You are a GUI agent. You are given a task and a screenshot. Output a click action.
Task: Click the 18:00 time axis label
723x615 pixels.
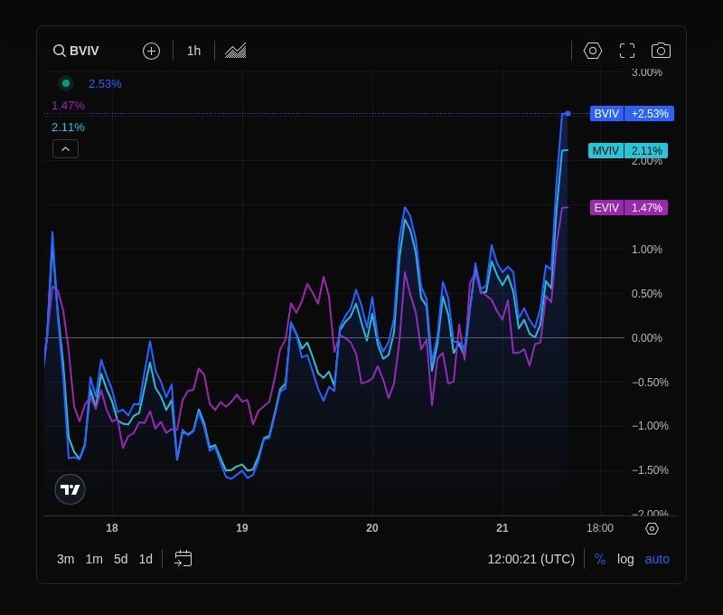pos(600,528)
